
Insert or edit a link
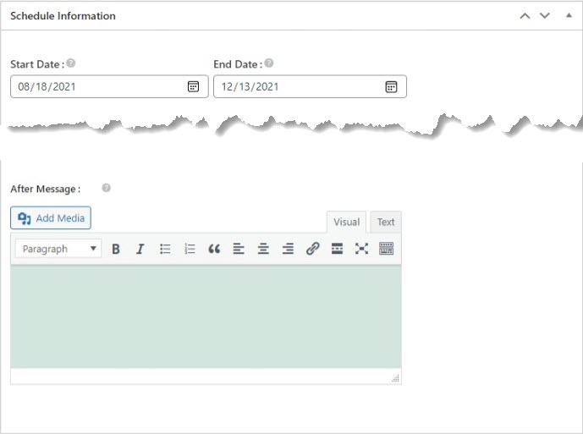313,249
